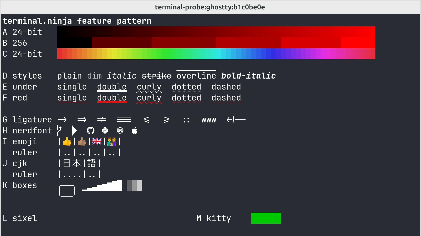This screenshot has width=421, height=236.
Task: Click the yellow thumbs-up emoji
Action: click(x=67, y=141)
